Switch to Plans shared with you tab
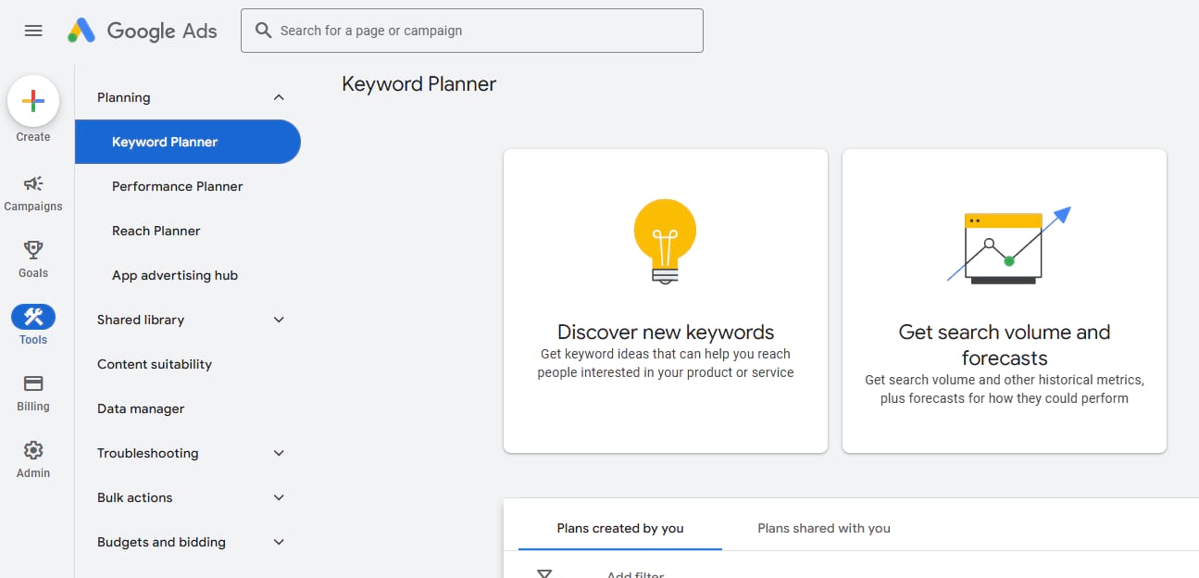This screenshot has width=1199, height=578. tap(822, 528)
